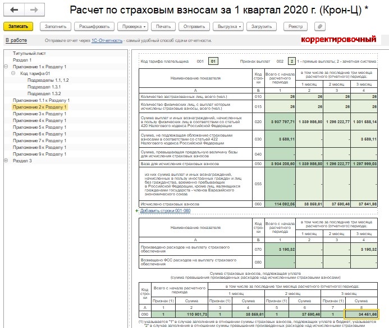Select Раздел 1 in the tree
389x328 pixels.
tap(22, 60)
